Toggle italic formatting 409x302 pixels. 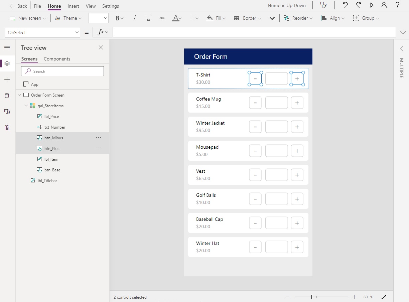[x=134, y=18]
